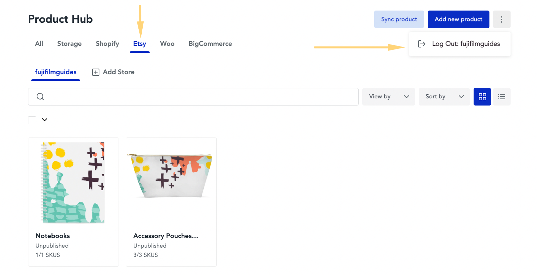Open the Sort by dropdown
The height and width of the screenshot is (275, 537).
coord(444,97)
